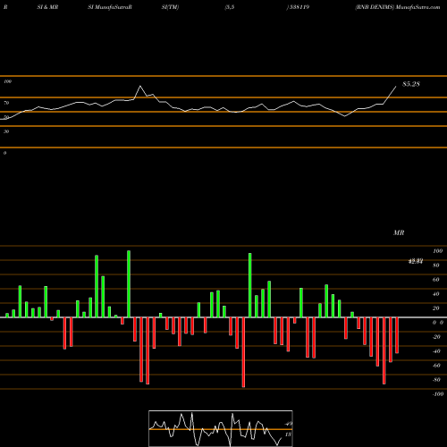
Task: Click the histogram axis label 40
Action: click(x=436, y=294)
